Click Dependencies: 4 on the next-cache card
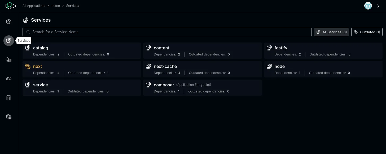 coord(167,73)
